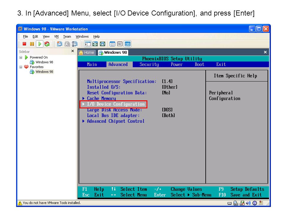
Task: Expand the Cache Memory submenu arrow
Action: [83, 99]
